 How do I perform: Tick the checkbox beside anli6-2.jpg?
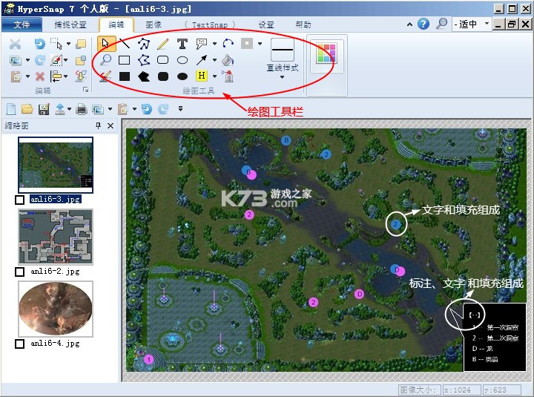tap(20, 272)
